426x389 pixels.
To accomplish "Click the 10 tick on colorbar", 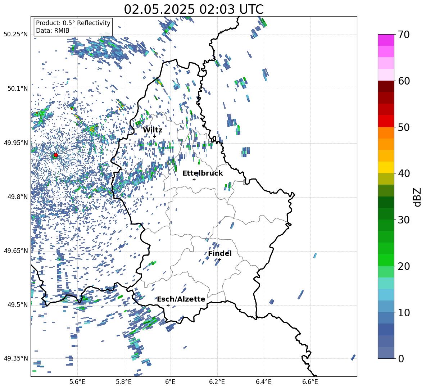I will (x=404, y=312).
